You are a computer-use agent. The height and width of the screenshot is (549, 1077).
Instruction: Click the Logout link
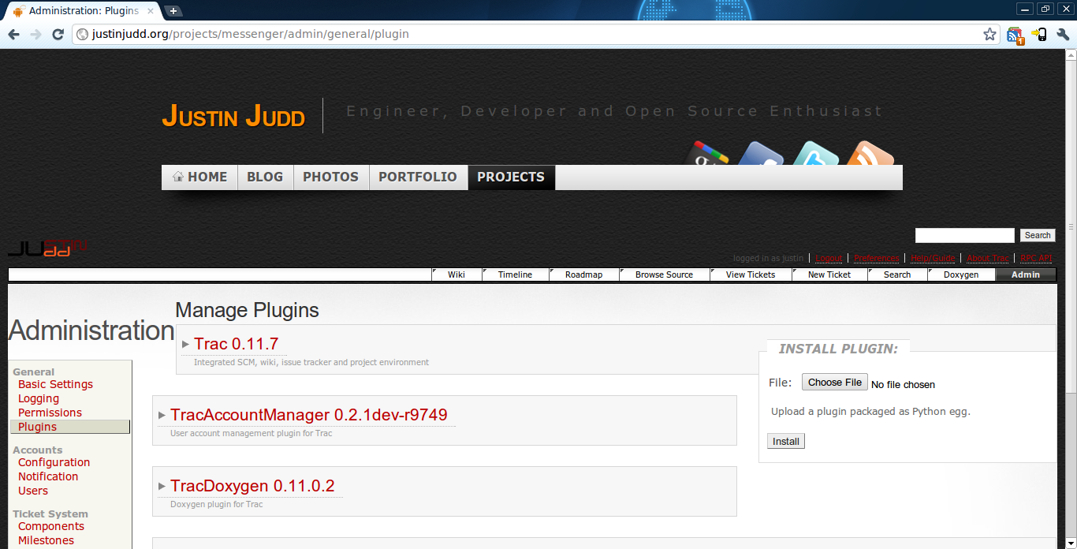829,258
